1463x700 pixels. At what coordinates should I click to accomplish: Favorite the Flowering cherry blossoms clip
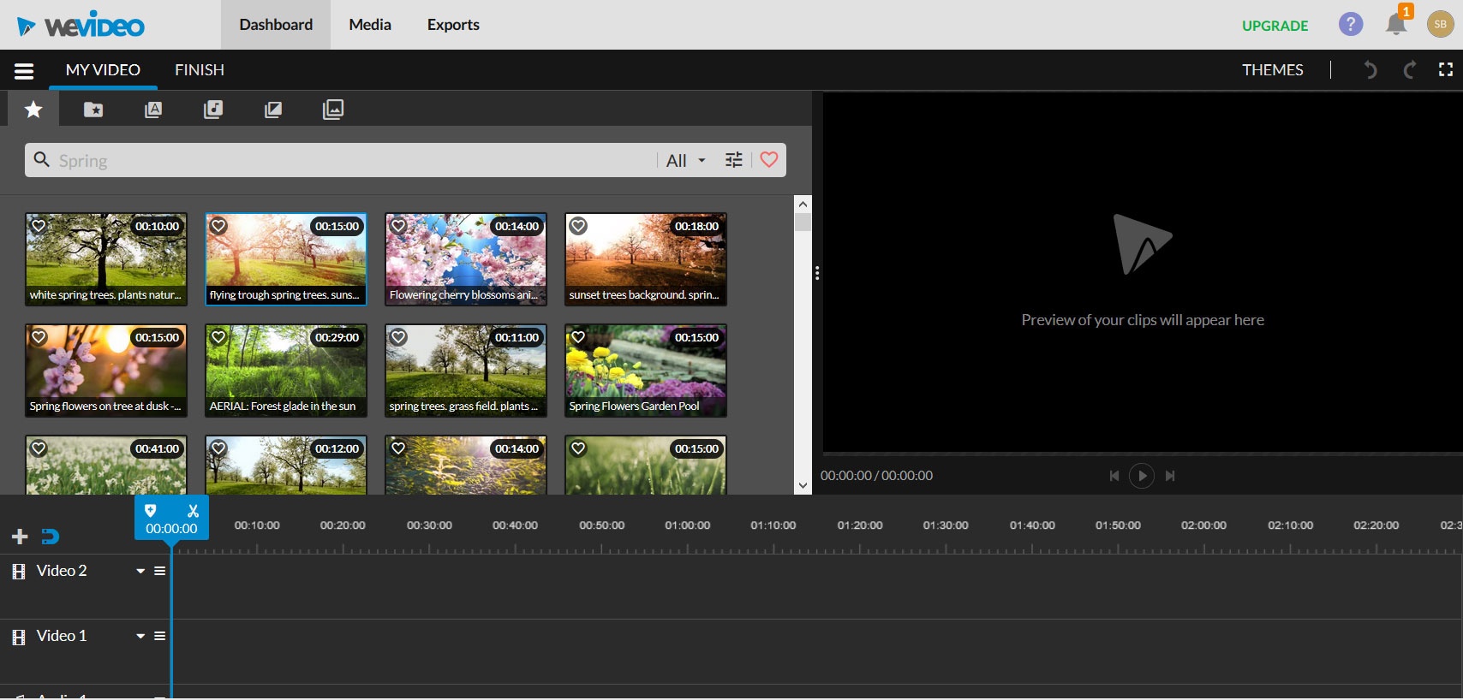click(x=398, y=226)
